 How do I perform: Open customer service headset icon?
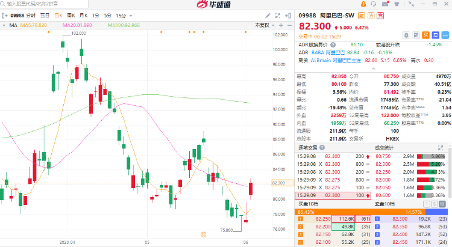pyautogui.click(x=374, y=4)
